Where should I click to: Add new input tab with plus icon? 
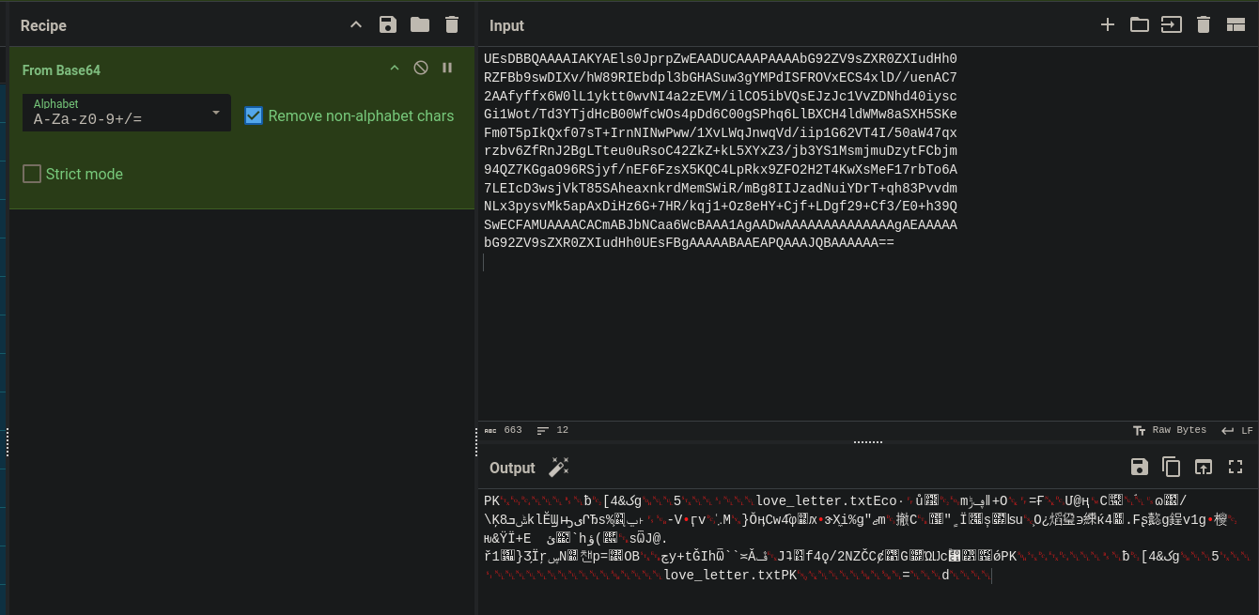coord(1108,25)
